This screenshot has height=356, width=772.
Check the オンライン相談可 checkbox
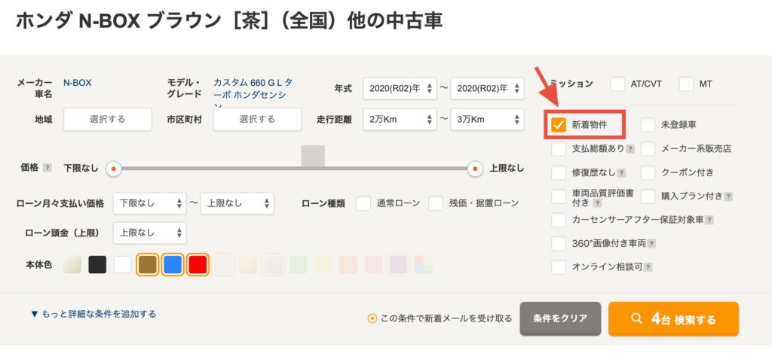coord(559,267)
